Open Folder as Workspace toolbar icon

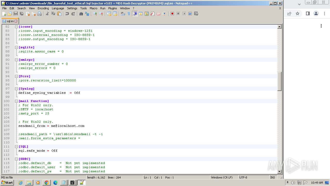tap(159, 14)
